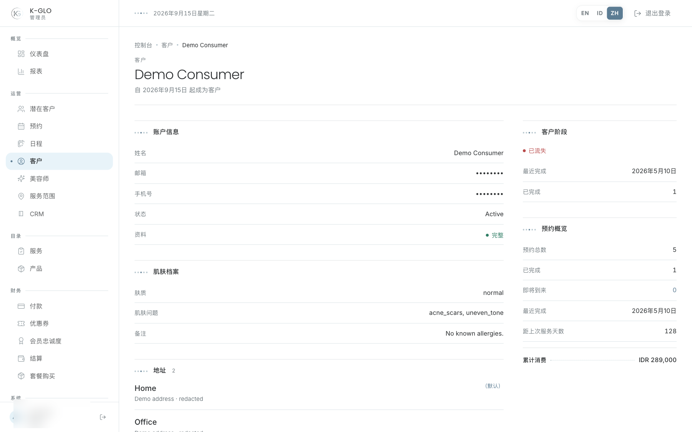Open the 美容师 sparkle icon
692x432 pixels.
tap(21, 179)
